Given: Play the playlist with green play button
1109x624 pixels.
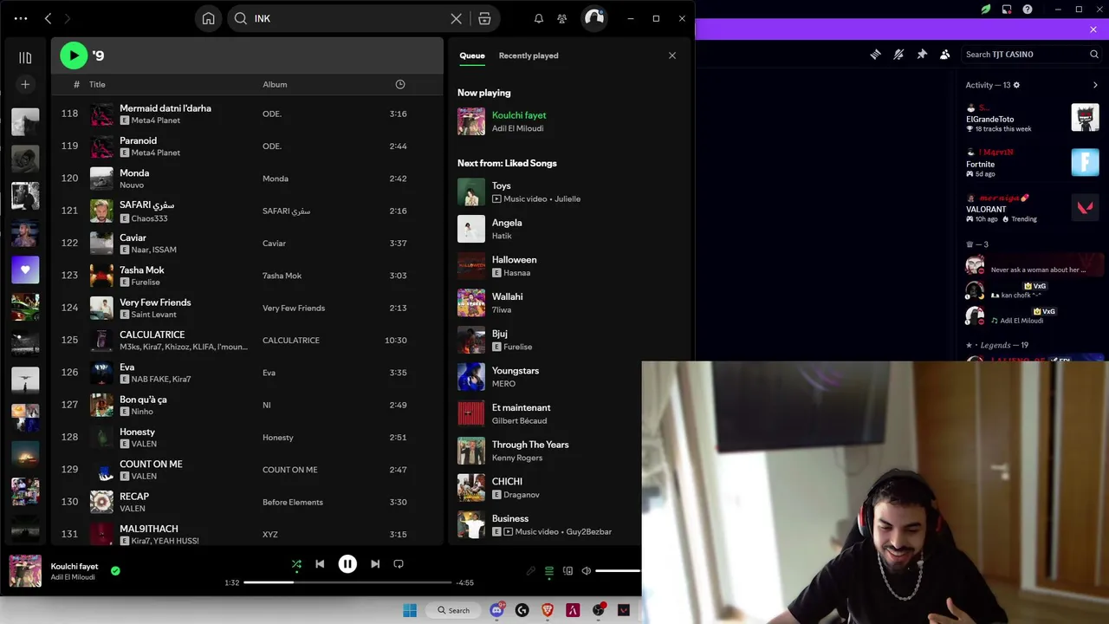Looking at the screenshot, I should pyautogui.click(x=74, y=55).
